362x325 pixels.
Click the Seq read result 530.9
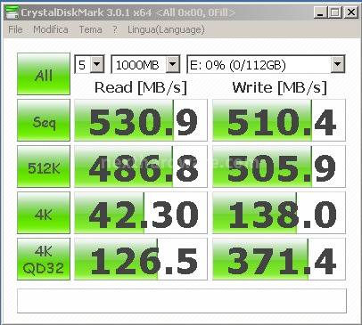(x=141, y=120)
